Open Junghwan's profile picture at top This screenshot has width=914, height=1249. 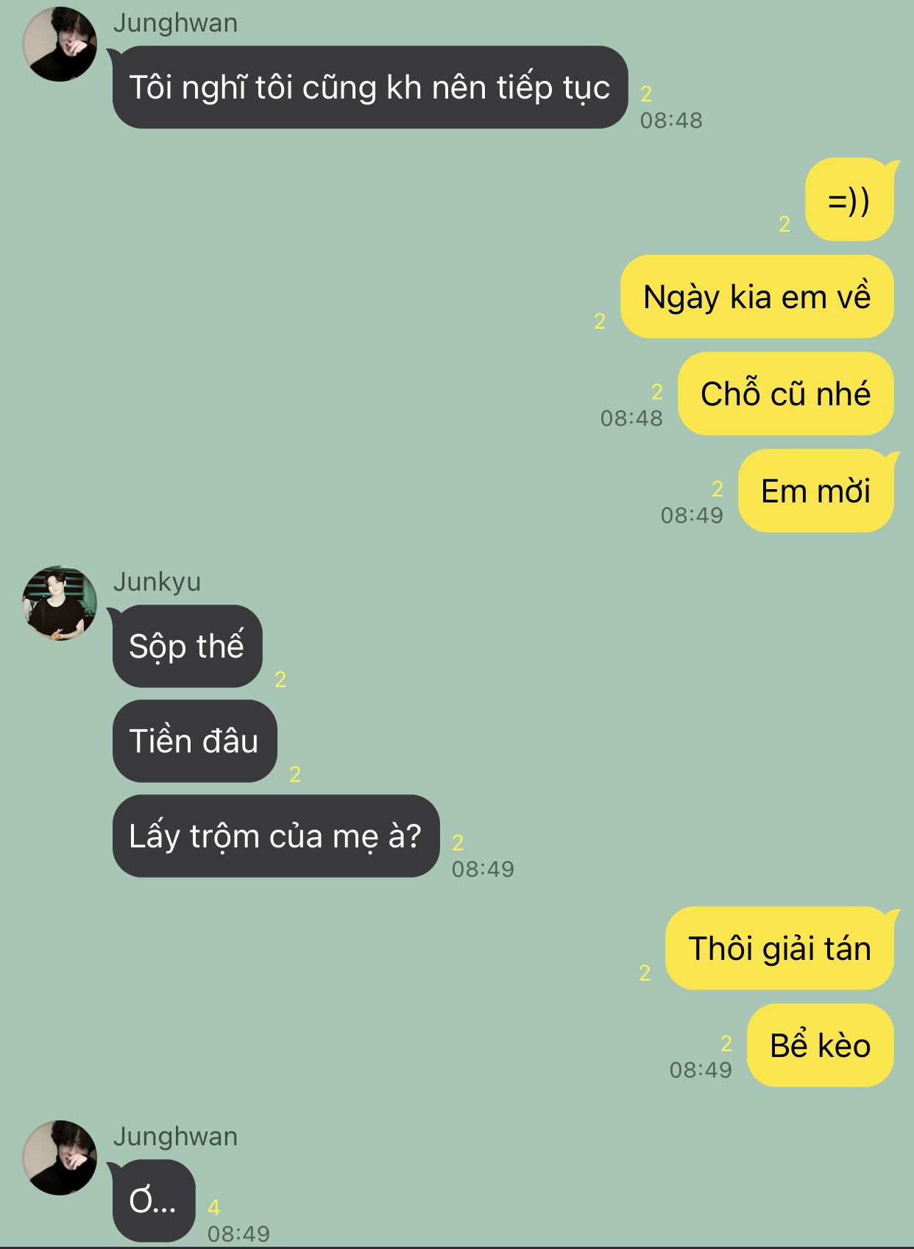(x=60, y=44)
